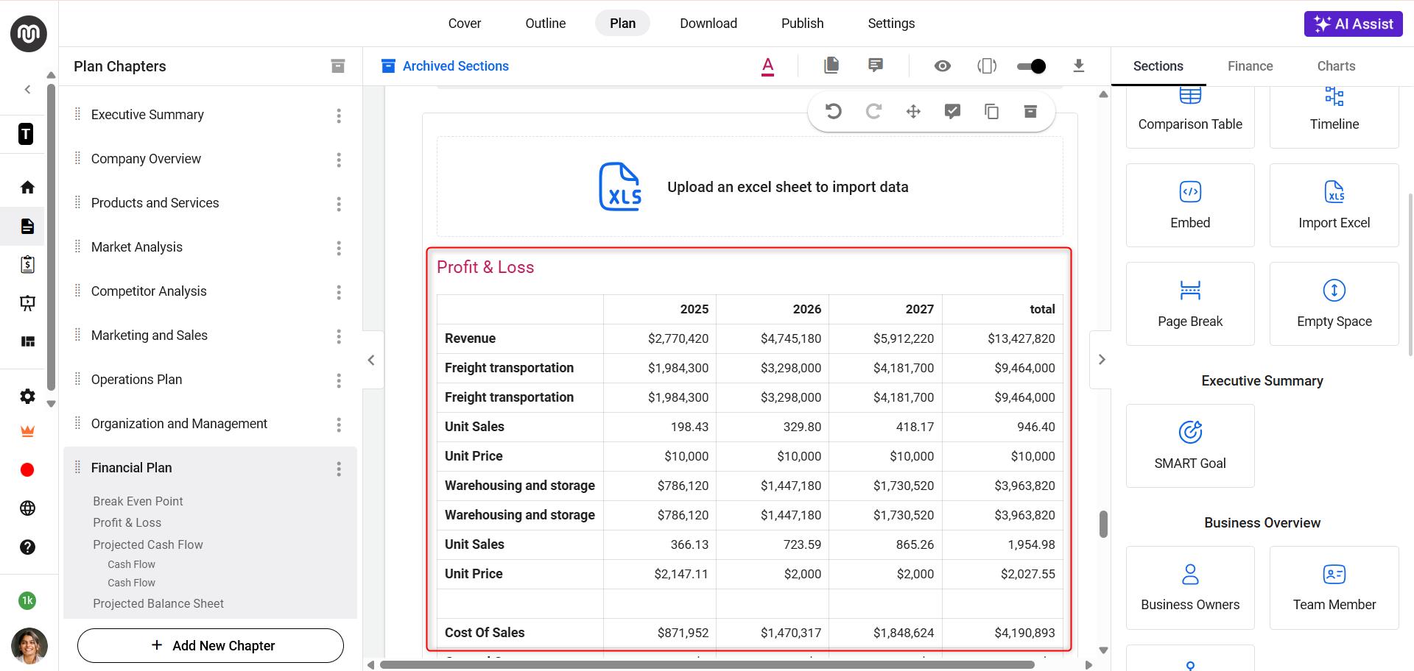Open the comments icon in editor toolbar
Viewport: 1414px width, 671px height.
(x=876, y=66)
